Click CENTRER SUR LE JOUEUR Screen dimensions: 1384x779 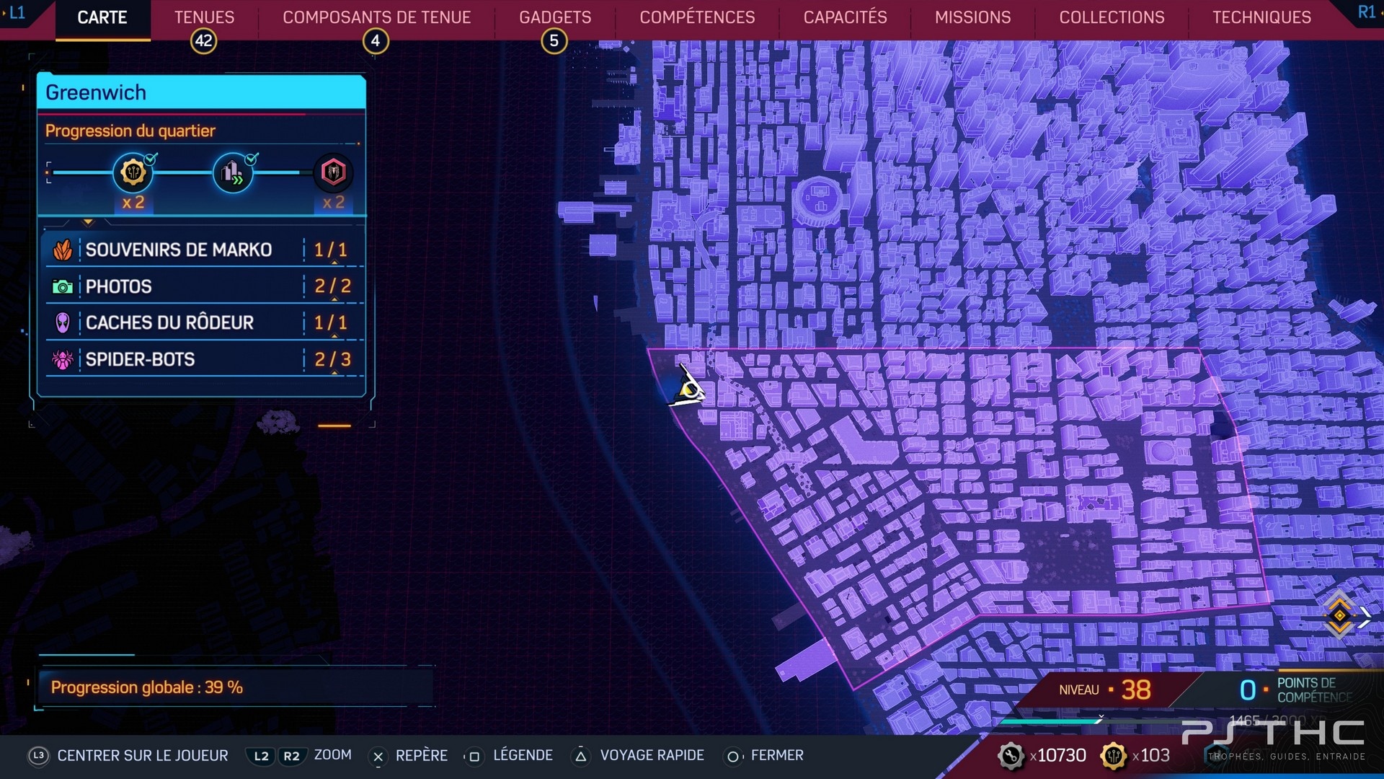[143, 755]
